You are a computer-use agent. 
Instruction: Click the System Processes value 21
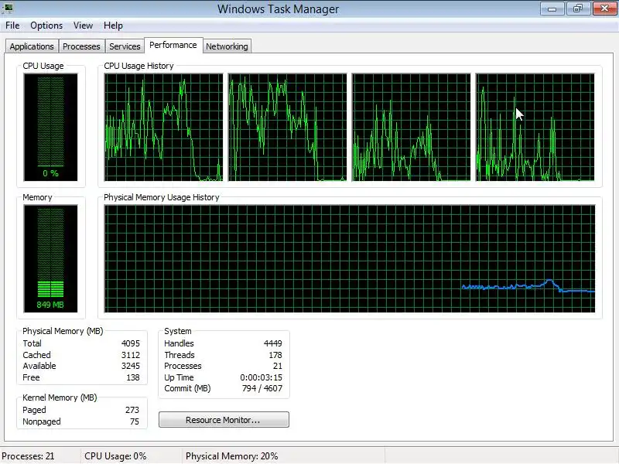(278, 366)
